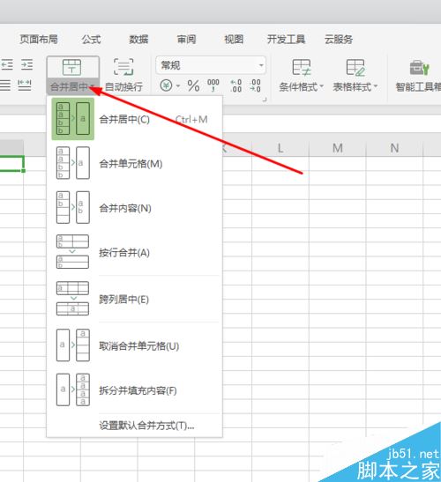
Task: Click the Merge and Center table icon
Action: pos(72,67)
